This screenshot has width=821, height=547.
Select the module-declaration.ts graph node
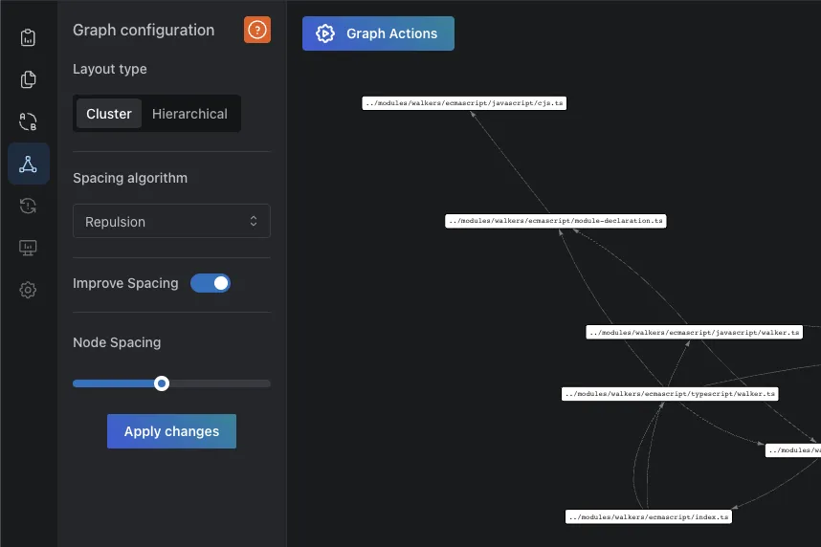click(556, 221)
